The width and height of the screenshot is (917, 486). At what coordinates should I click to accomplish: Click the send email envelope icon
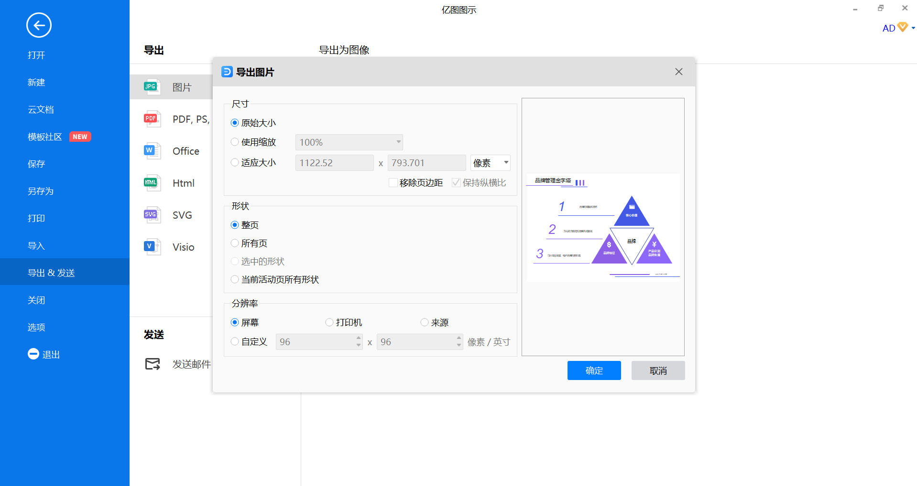pos(153,364)
